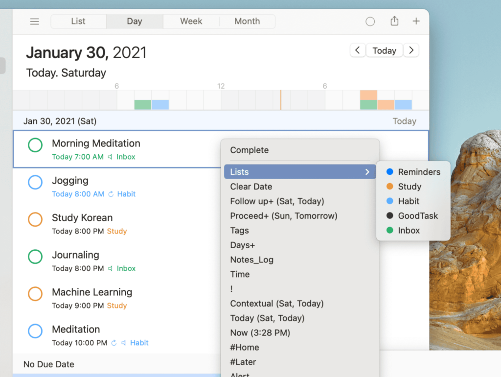This screenshot has height=377, width=501.
Task: Mark Machine Learning complete via its circle
Action: point(35,294)
